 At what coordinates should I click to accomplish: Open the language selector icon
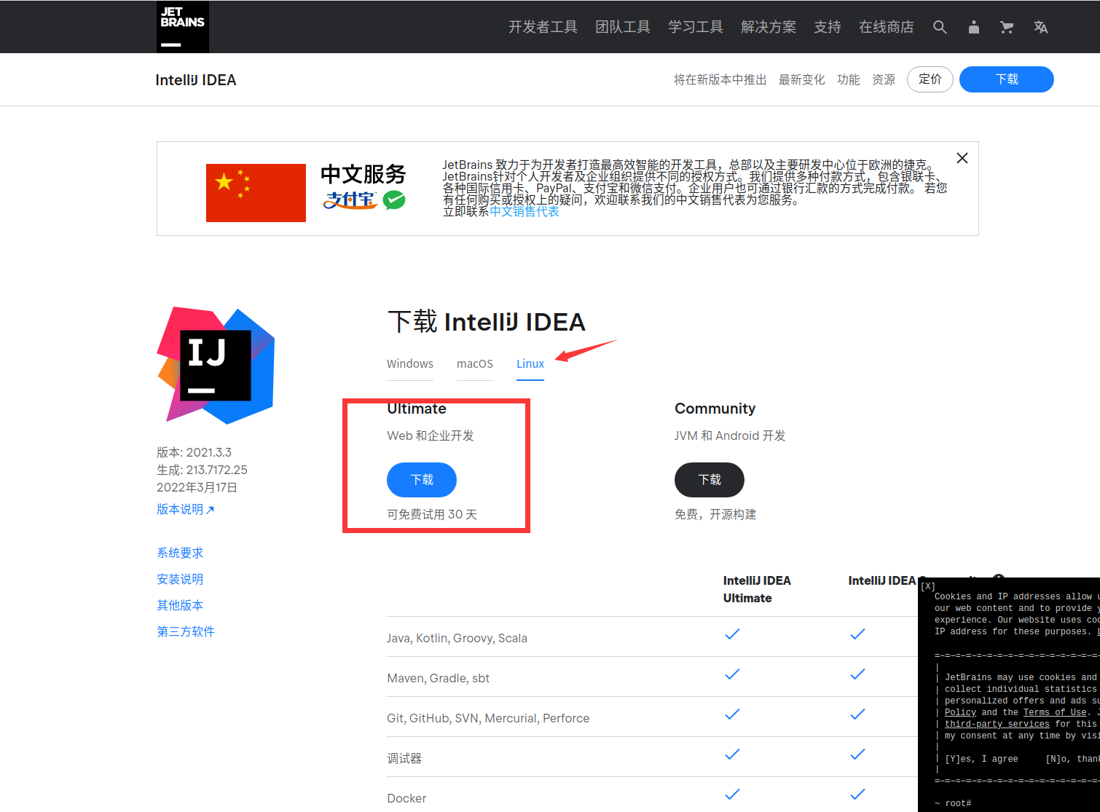pos(1041,27)
